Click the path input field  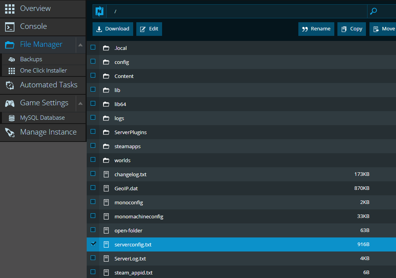click(x=237, y=11)
